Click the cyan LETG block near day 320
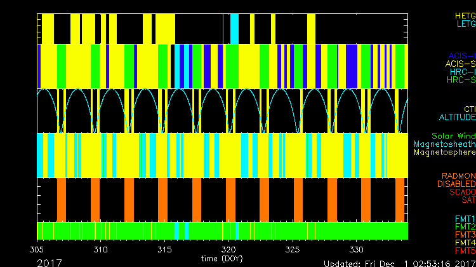The width and height of the screenshot is (476, 267). tap(234, 29)
